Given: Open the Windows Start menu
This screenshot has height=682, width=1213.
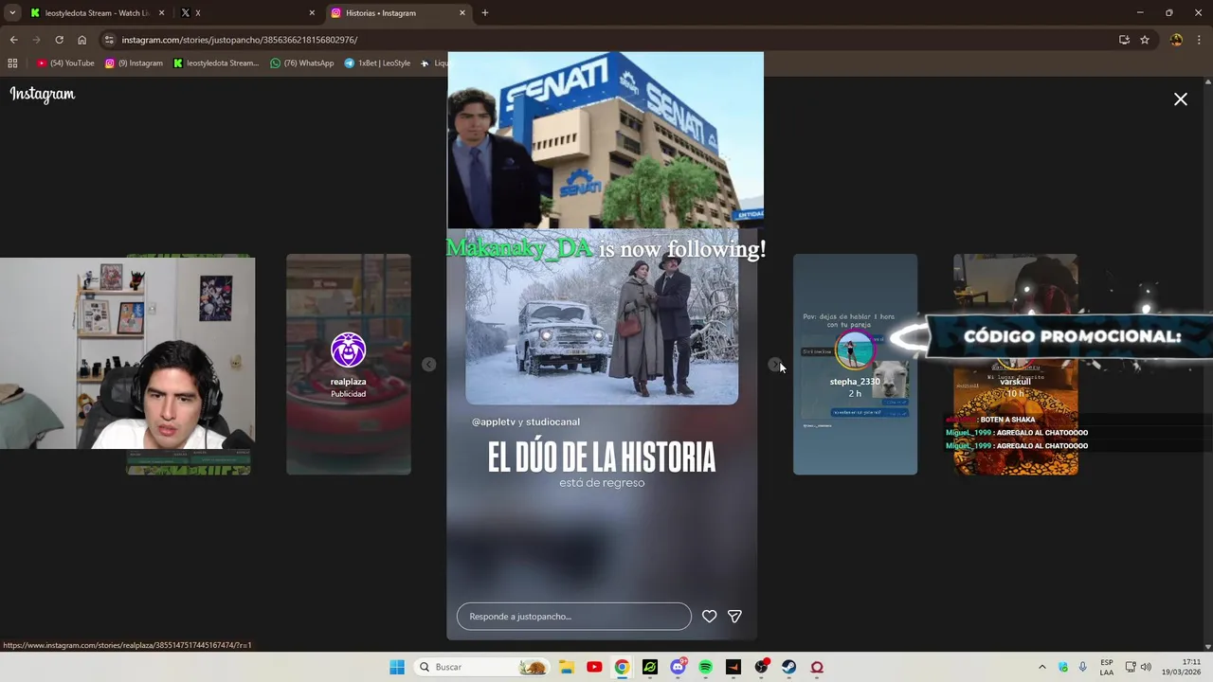Looking at the screenshot, I should coord(397,667).
